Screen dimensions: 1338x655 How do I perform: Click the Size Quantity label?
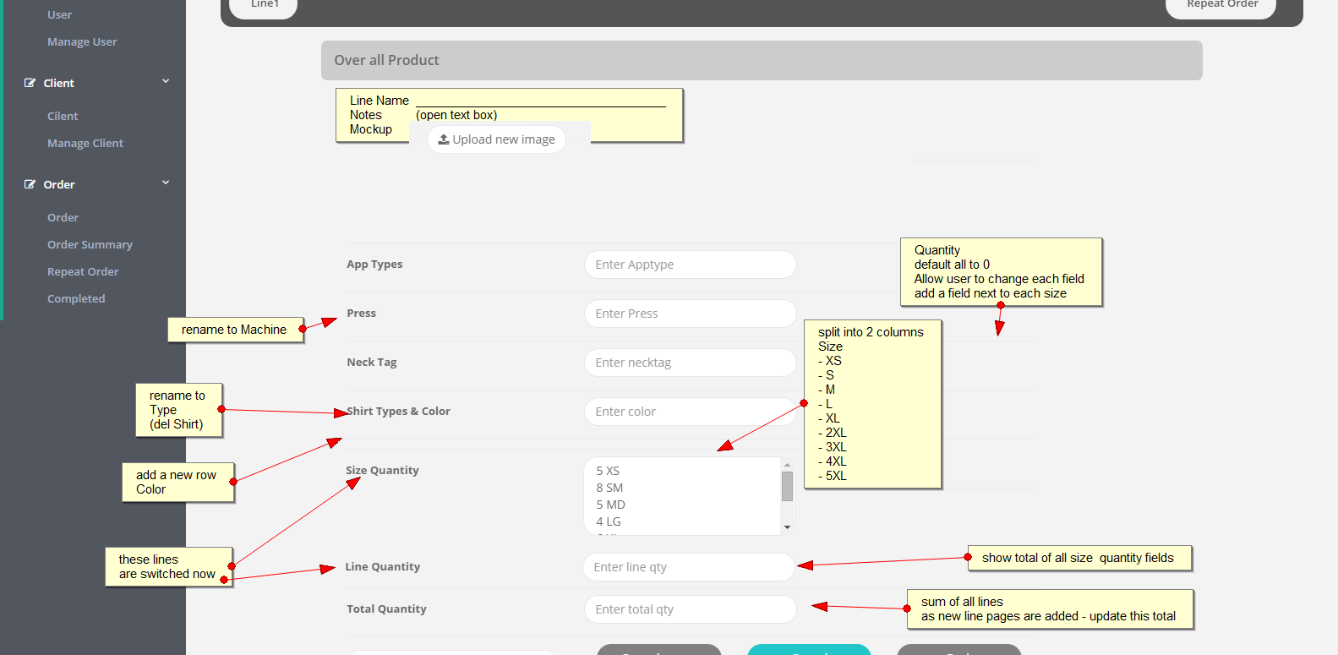tap(382, 471)
